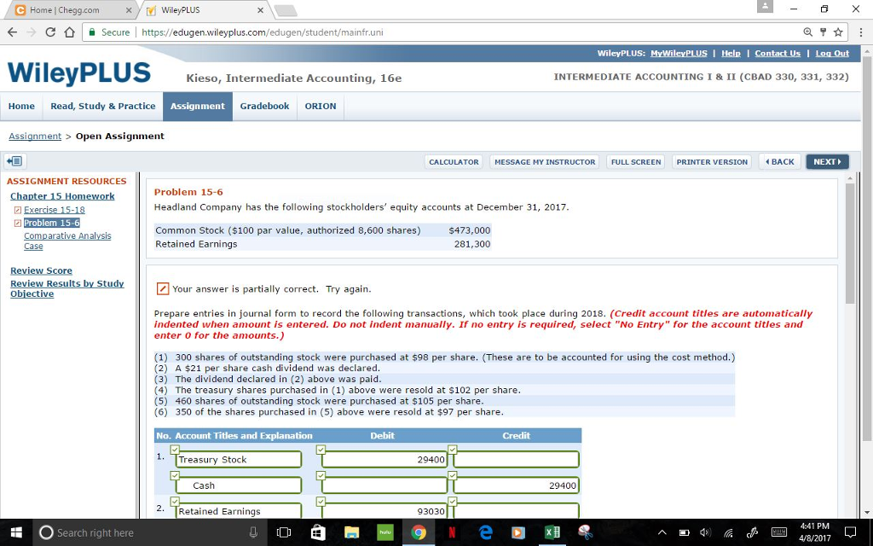Open the volume control in system tray
Screen dimensions: 873x546
705,532
